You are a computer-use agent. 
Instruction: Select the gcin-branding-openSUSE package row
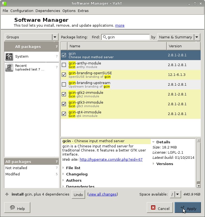tap(131, 75)
